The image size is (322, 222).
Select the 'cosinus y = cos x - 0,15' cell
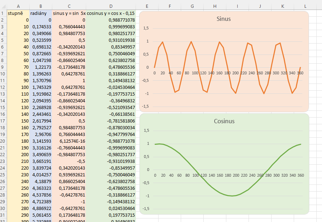111,13
